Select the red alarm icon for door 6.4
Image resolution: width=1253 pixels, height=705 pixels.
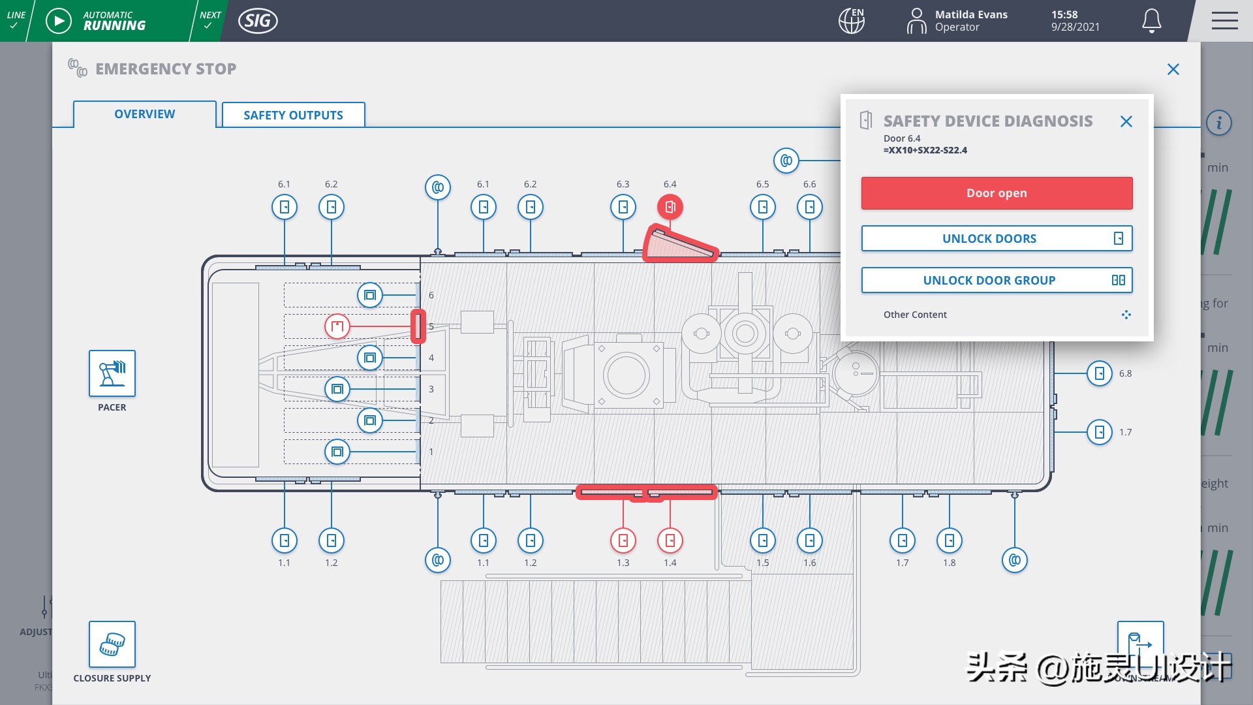pyautogui.click(x=670, y=206)
